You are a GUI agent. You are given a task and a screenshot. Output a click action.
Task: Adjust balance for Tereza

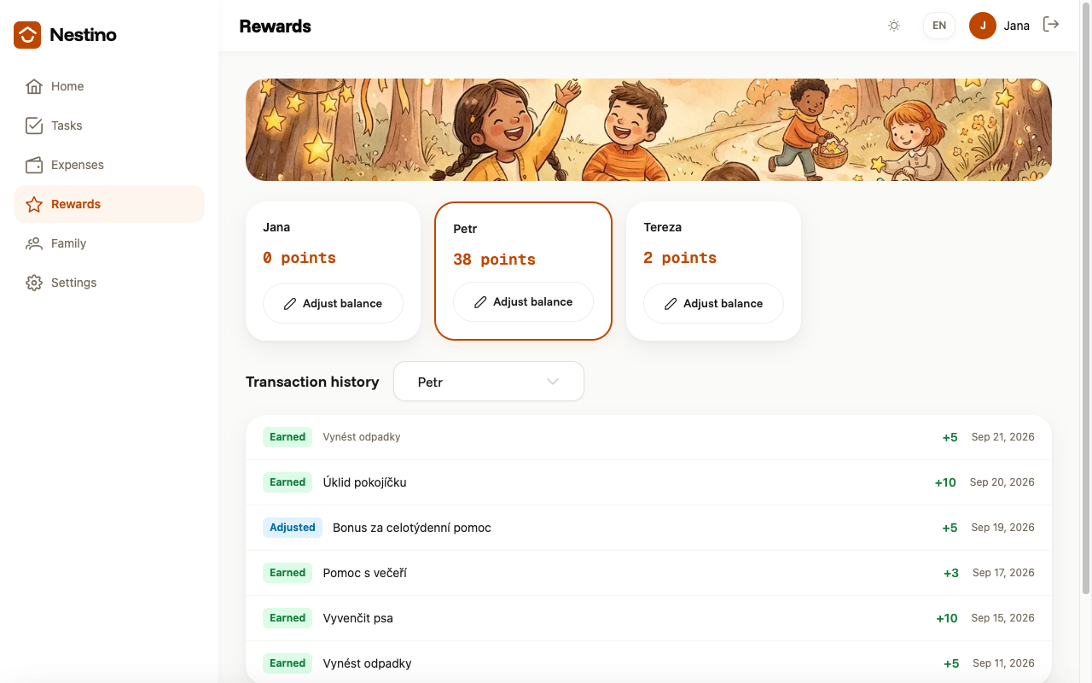point(713,304)
